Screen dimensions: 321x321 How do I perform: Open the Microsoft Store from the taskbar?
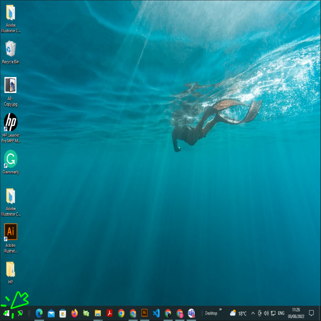(x=62, y=313)
